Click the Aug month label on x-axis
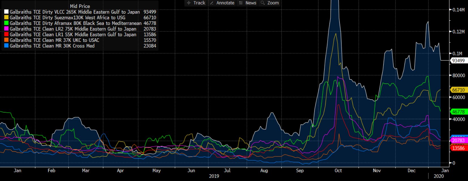 tap(264, 171)
